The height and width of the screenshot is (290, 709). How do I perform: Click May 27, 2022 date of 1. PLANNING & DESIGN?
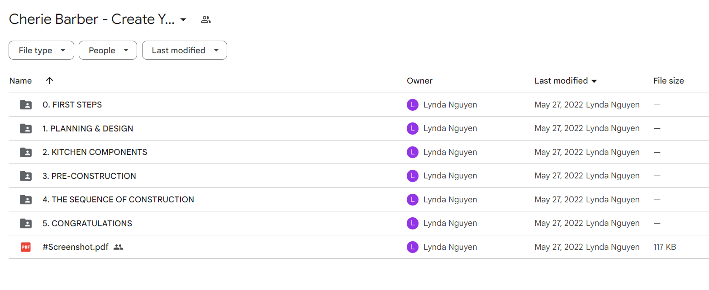click(x=559, y=129)
